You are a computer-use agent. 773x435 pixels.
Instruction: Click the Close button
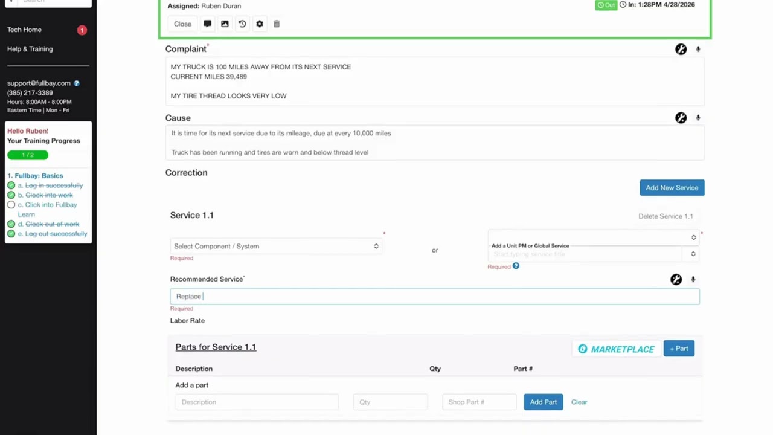click(x=182, y=24)
